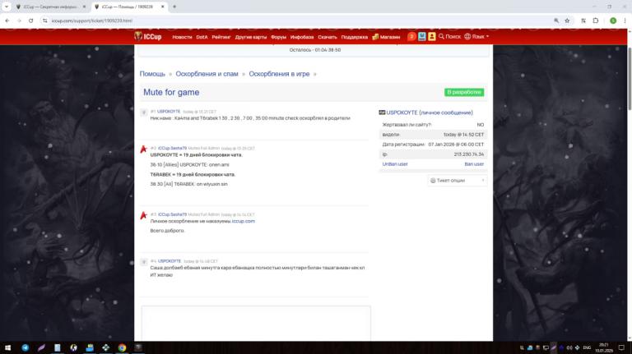Viewport: 632px width, 354px height.
Task: Select the IP value 213.230.74.34
Action: pyautogui.click(x=469, y=154)
